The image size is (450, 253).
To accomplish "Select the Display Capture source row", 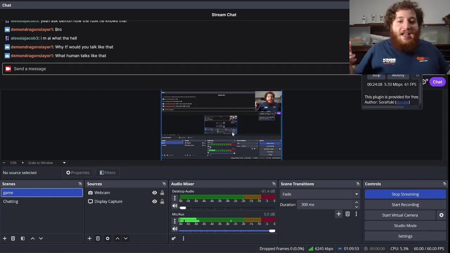I will pyautogui.click(x=126, y=201).
